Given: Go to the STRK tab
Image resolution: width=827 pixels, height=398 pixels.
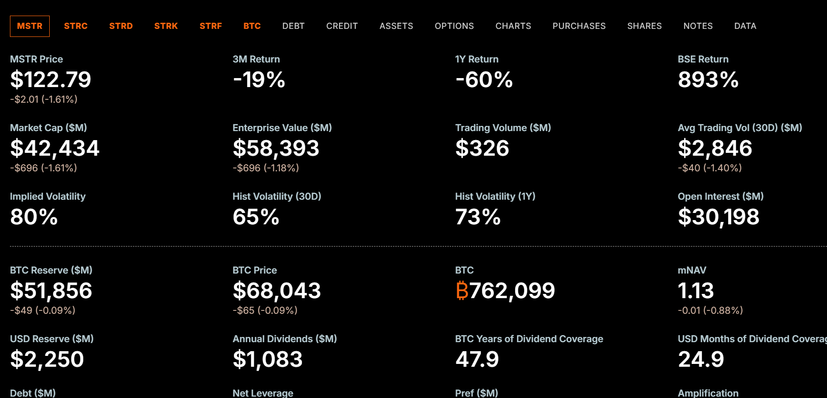Looking at the screenshot, I should pyautogui.click(x=166, y=26).
